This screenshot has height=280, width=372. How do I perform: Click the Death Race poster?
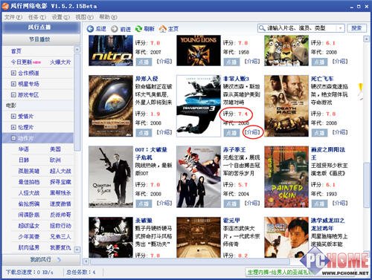coord(286,106)
